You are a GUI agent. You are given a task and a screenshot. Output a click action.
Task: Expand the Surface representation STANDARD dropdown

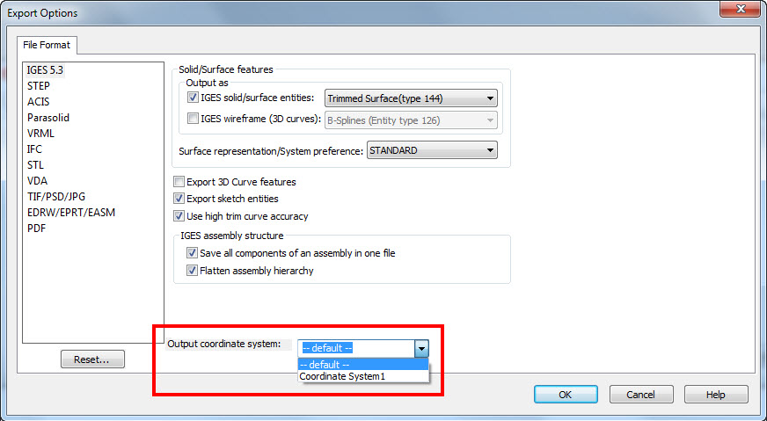click(x=490, y=150)
